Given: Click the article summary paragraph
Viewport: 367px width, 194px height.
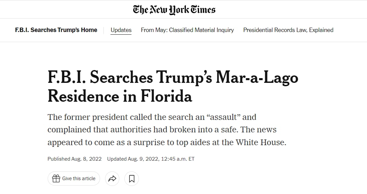Looking at the screenshot, I should [167, 130].
